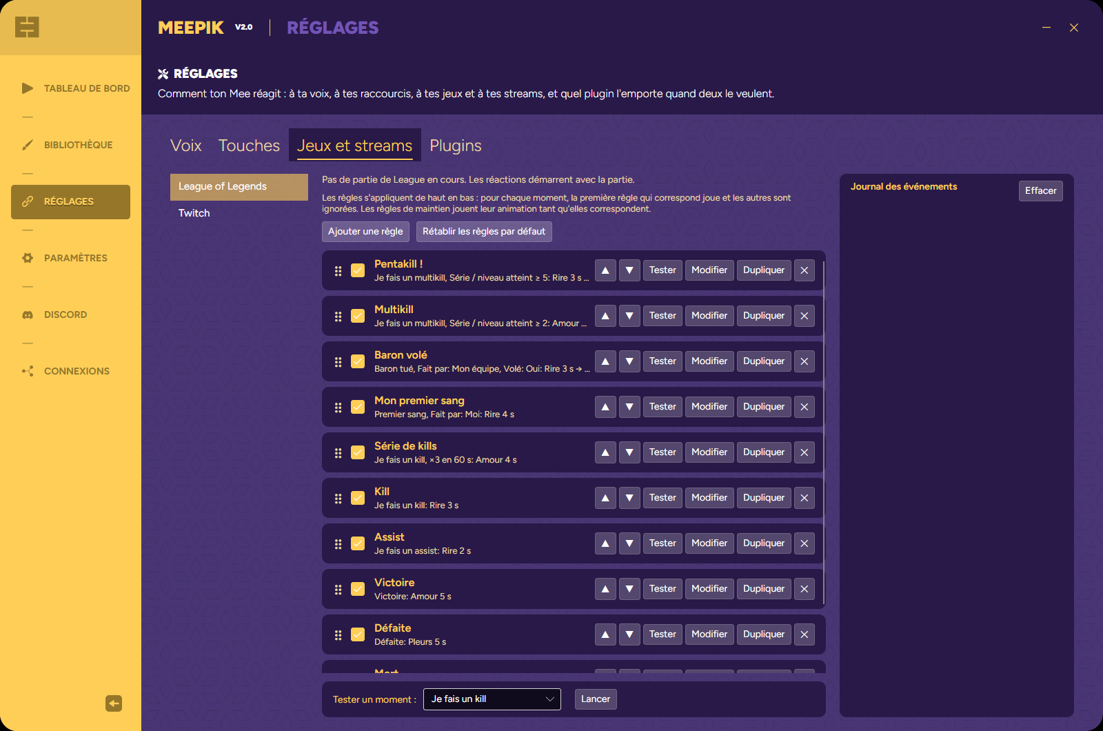The width and height of the screenshot is (1103, 731).
Task: Click drag handle of Victoire rule
Action: 338,589
